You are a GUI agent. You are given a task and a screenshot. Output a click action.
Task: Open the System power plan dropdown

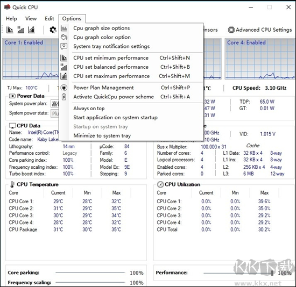[x=55, y=104]
